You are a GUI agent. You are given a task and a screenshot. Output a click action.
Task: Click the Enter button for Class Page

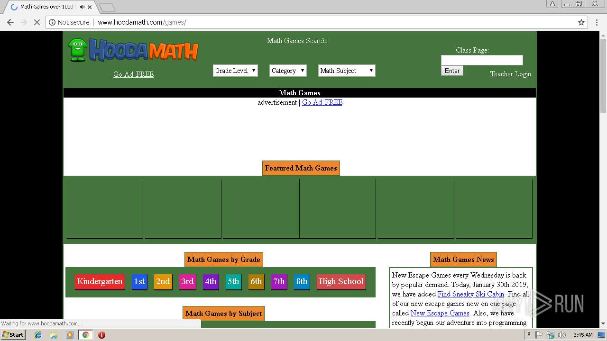pyautogui.click(x=452, y=71)
